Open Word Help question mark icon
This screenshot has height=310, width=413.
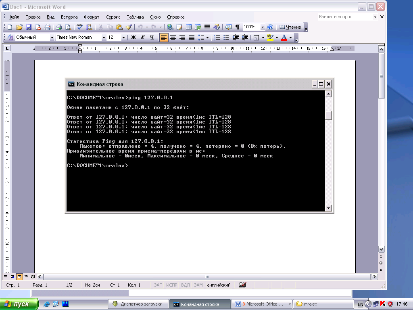270,27
